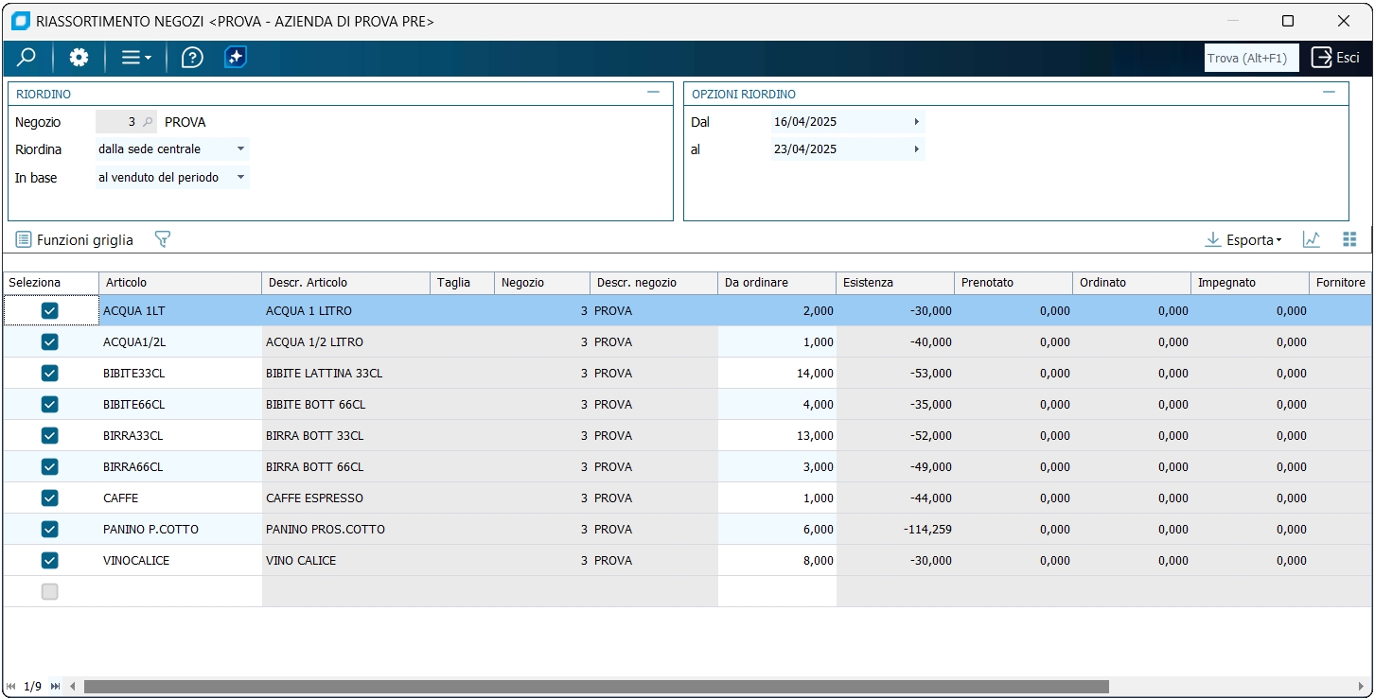Click the Trova search input field

click(1250, 58)
